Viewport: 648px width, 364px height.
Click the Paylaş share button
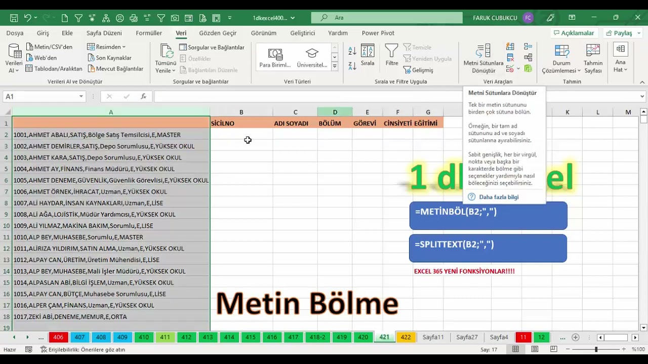pos(623,33)
